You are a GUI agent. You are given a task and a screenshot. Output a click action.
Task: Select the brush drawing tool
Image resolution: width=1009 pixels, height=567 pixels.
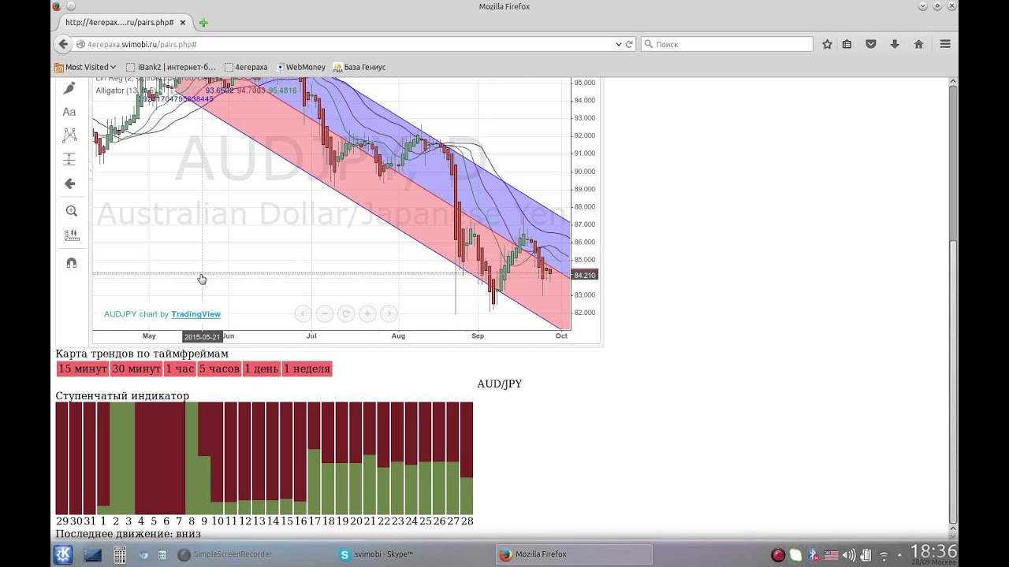click(x=69, y=88)
